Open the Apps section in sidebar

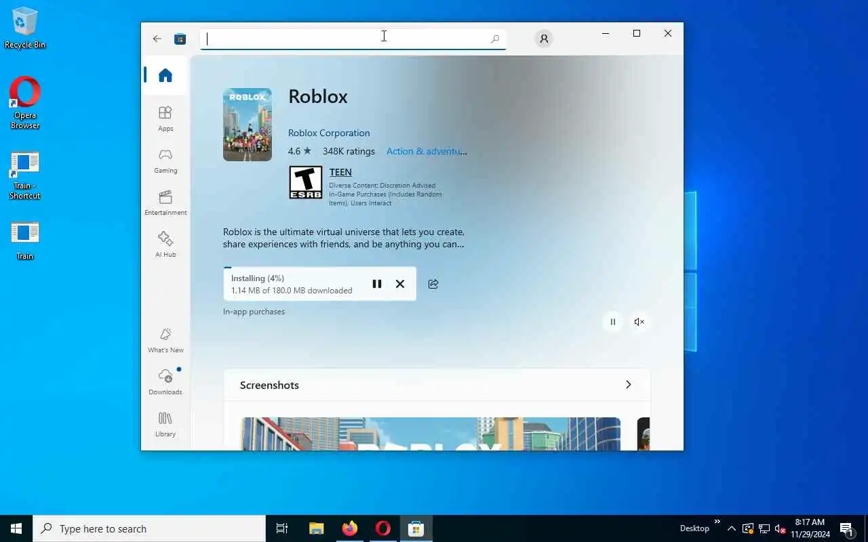pyautogui.click(x=165, y=119)
